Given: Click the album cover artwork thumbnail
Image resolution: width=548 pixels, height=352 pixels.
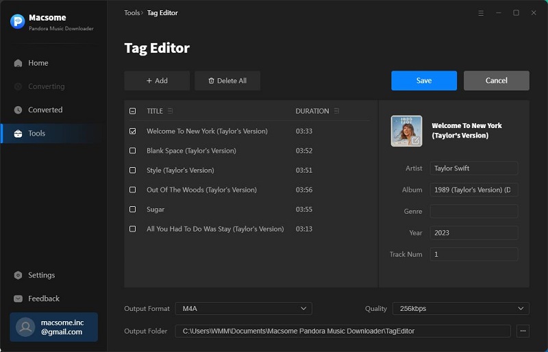Looking at the screenshot, I should (x=406, y=131).
